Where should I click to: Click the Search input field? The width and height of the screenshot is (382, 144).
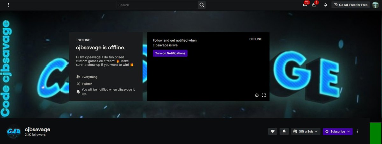click(x=157, y=5)
